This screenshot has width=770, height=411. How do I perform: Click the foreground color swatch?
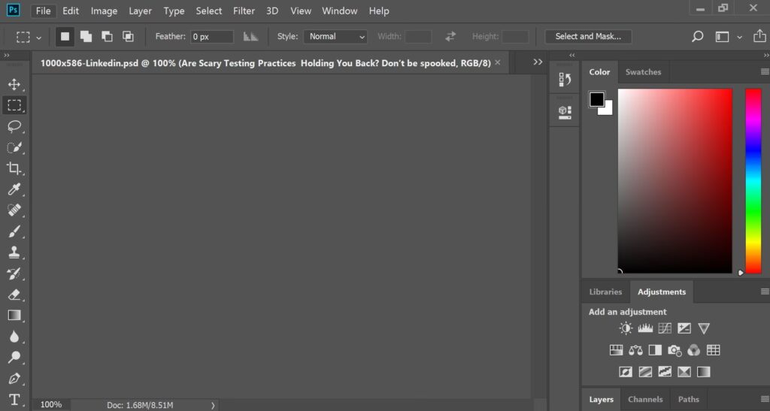[x=596, y=99]
